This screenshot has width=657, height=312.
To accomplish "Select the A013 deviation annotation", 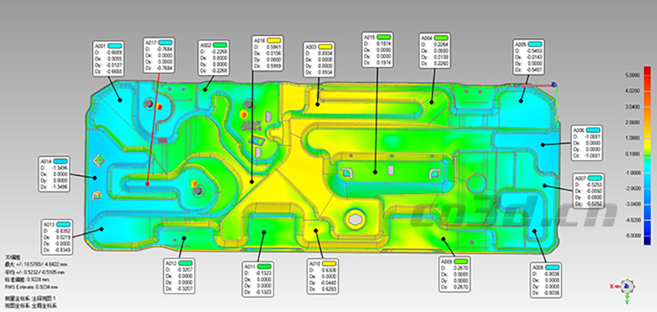I will 57,236.
